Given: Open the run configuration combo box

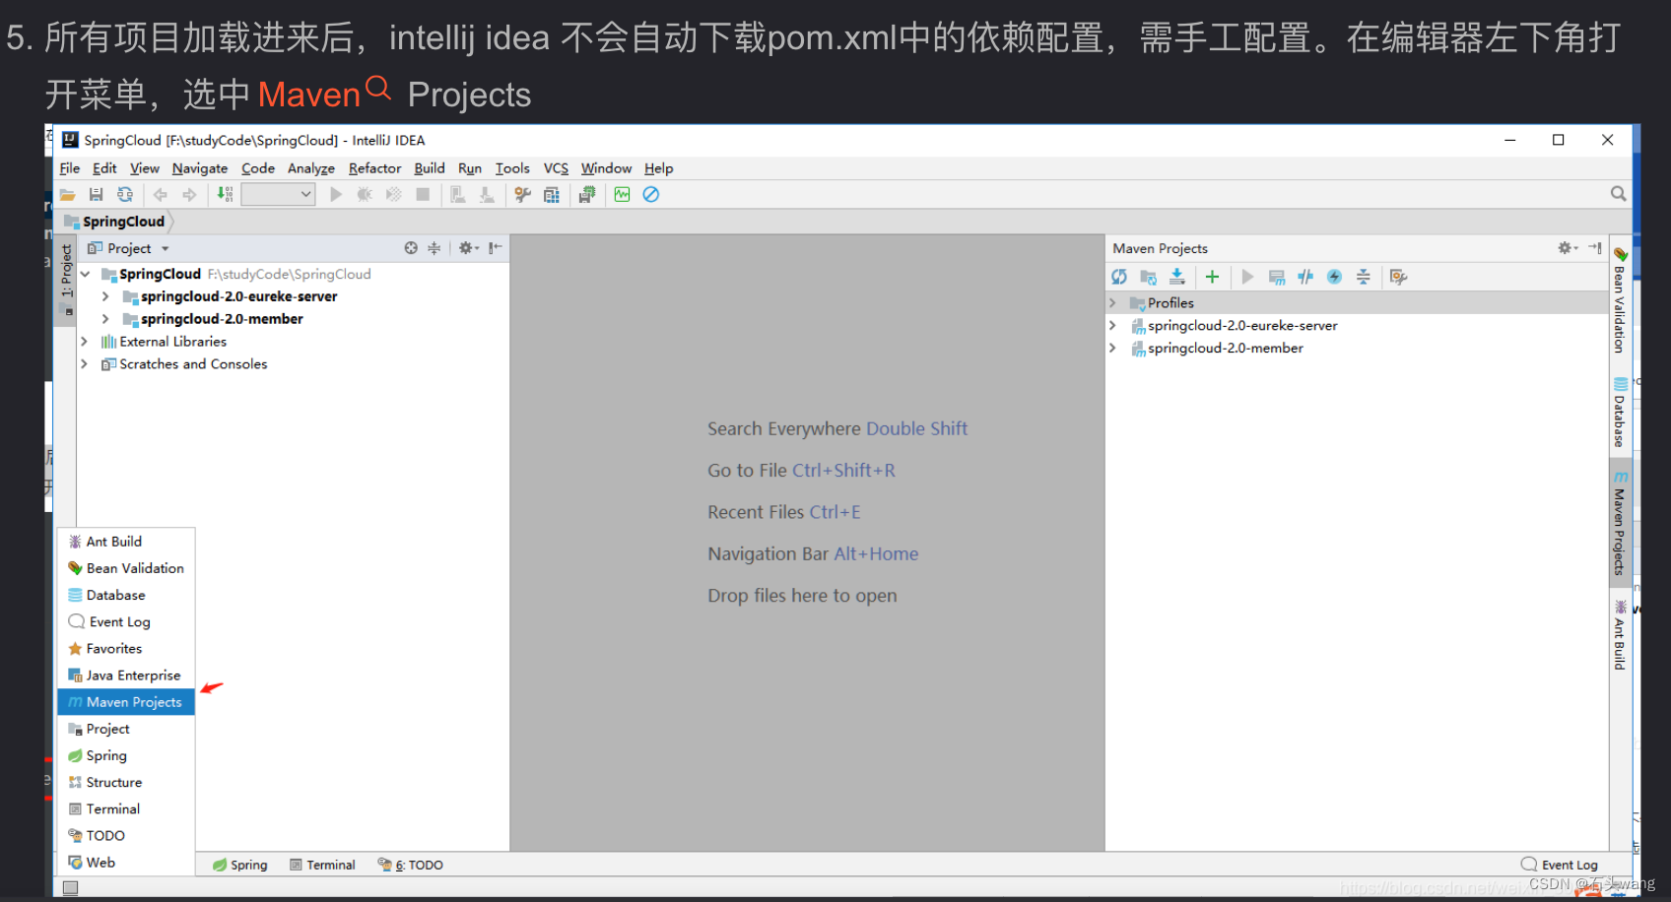Looking at the screenshot, I should point(278,195).
